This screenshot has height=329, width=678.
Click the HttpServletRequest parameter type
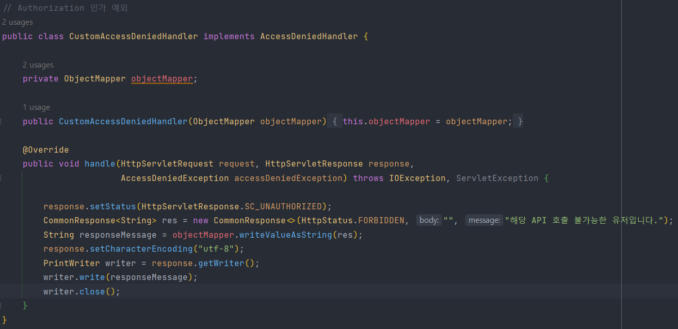167,163
